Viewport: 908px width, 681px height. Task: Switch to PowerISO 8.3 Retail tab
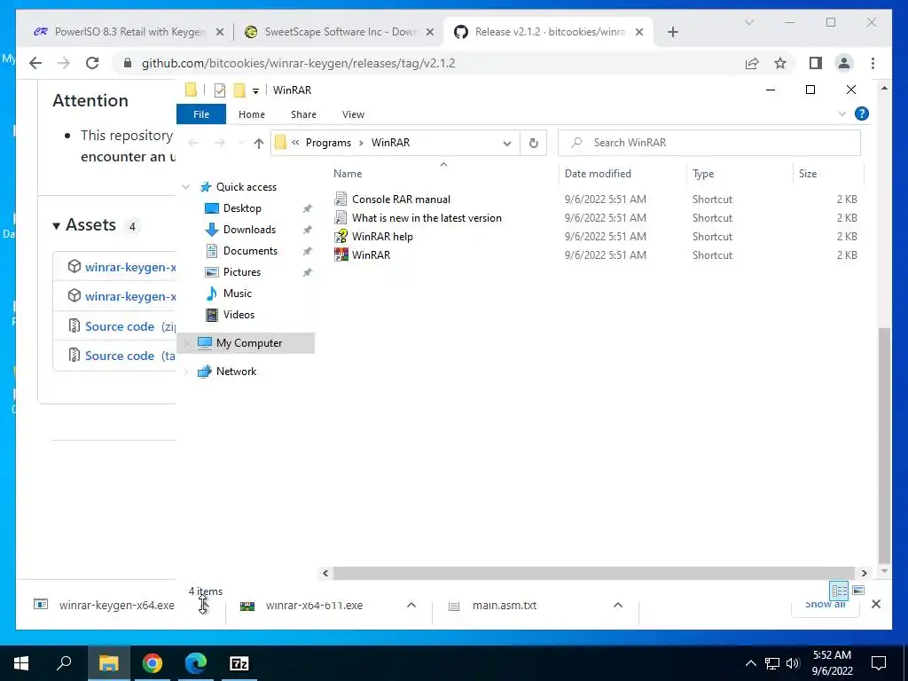point(130,32)
